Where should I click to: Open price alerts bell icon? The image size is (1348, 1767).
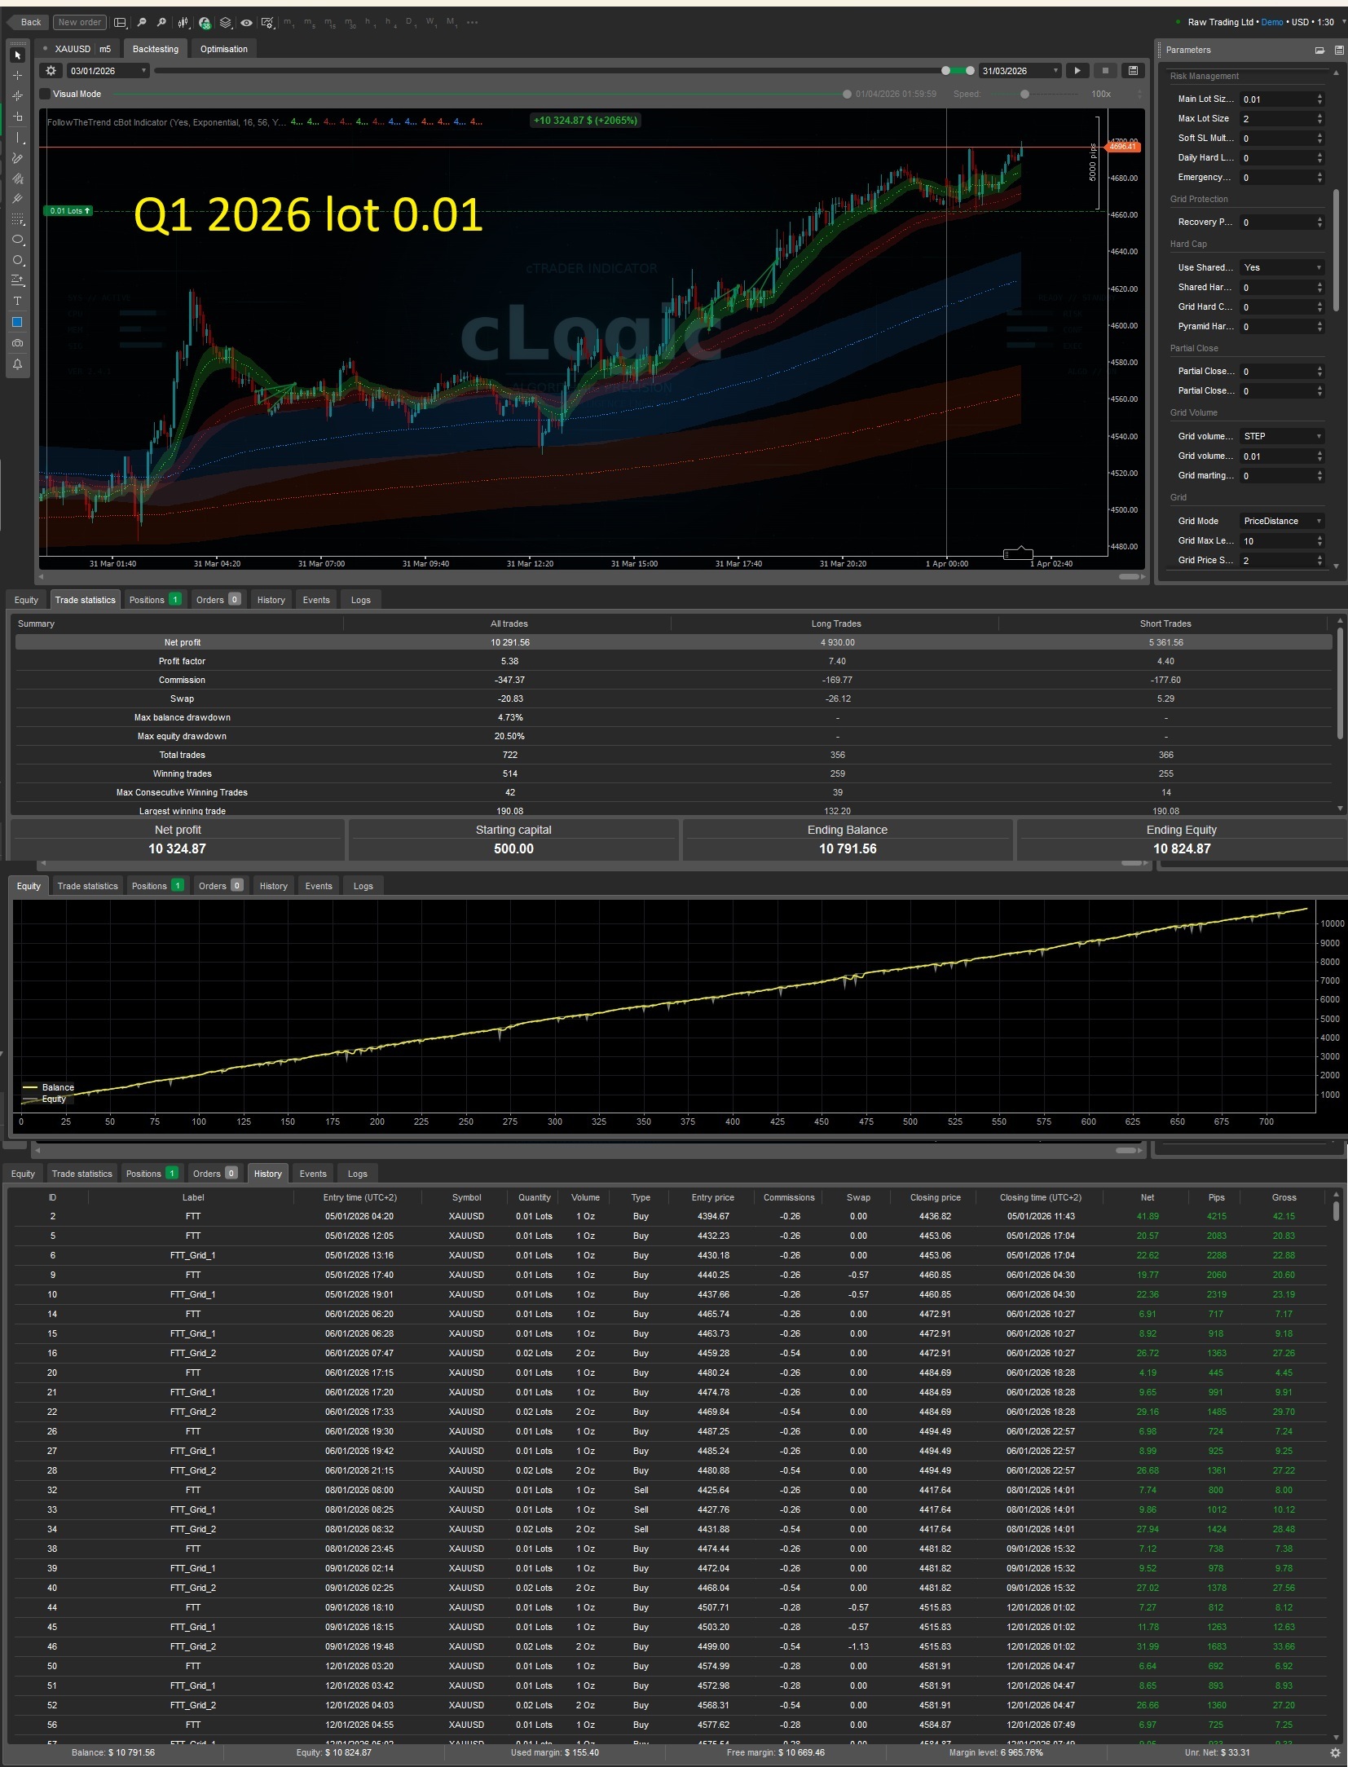pyautogui.click(x=17, y=364)
